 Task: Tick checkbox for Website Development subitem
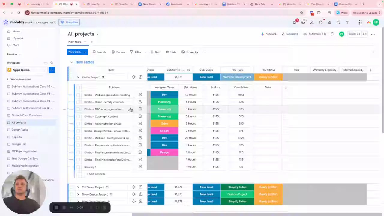[78, 138]
